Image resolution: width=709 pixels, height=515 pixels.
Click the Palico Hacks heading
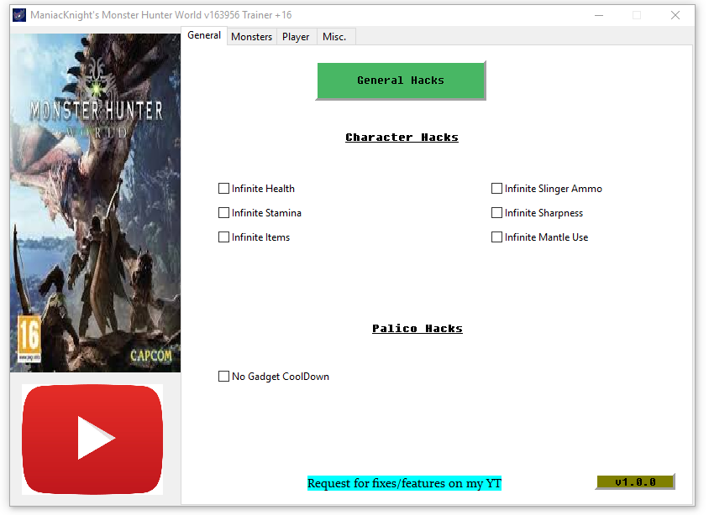pos(418,329)
